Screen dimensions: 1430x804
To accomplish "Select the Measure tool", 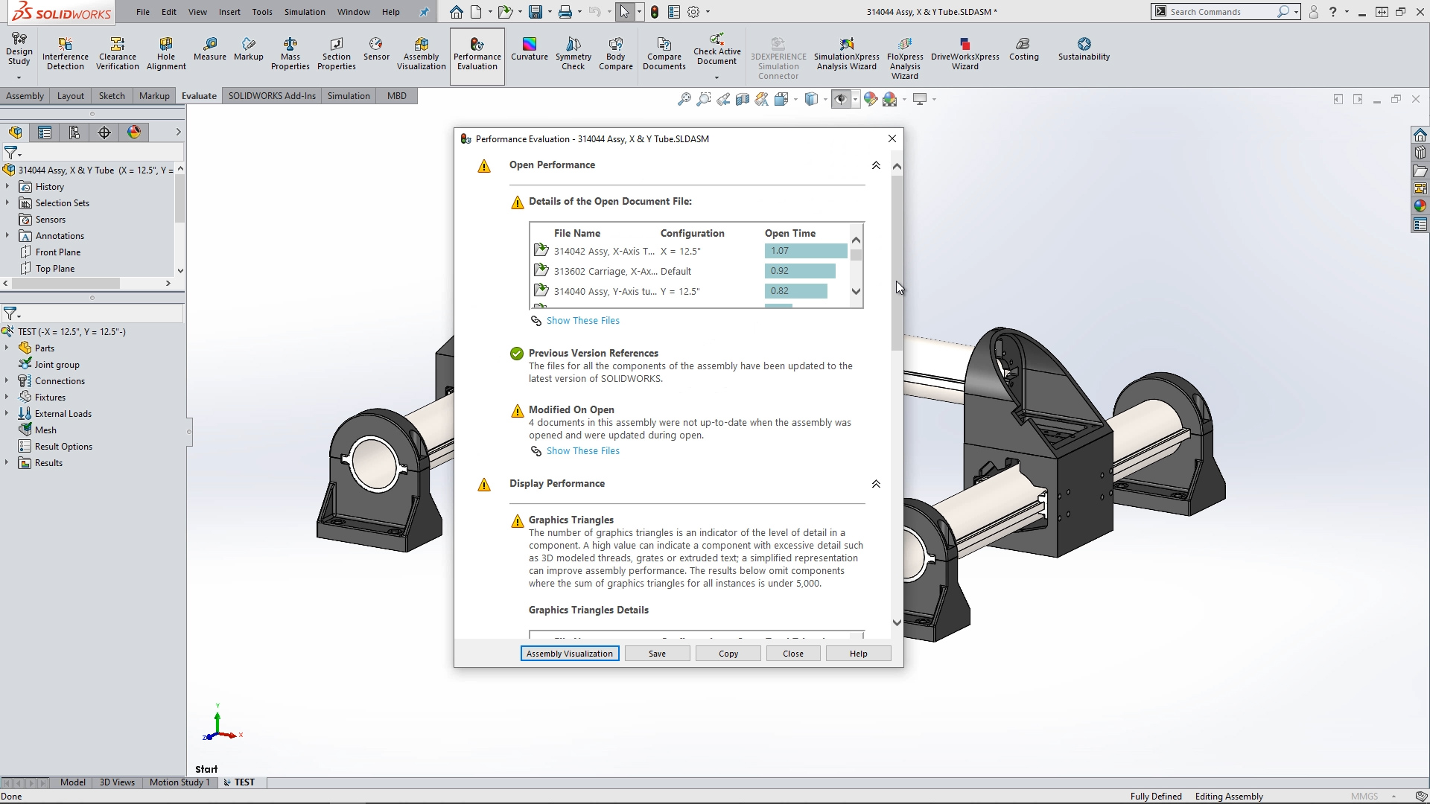I will (210, 49).
